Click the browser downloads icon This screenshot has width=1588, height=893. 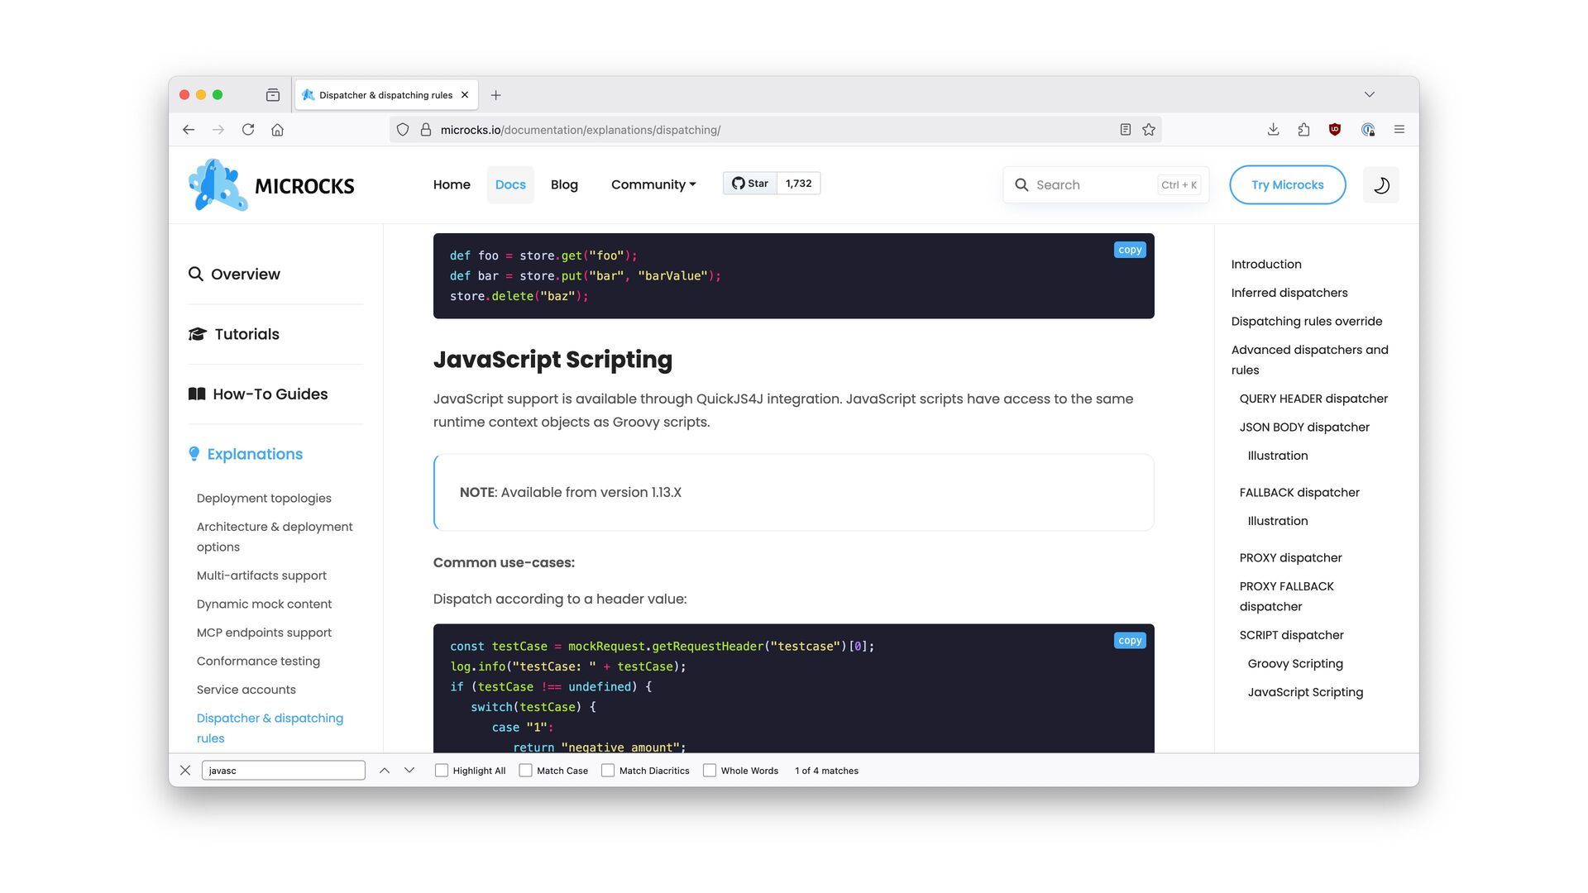tap(1273, 130)
